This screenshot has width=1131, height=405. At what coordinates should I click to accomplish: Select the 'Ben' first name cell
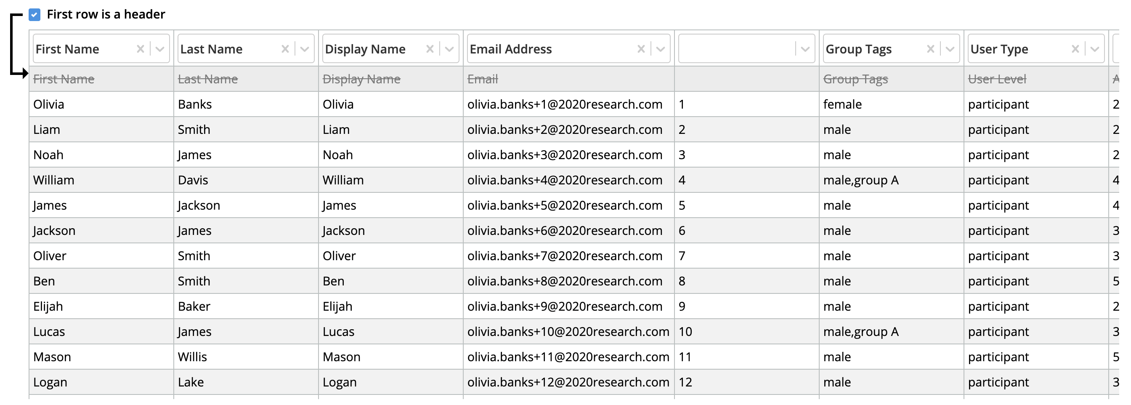(101, 281)
